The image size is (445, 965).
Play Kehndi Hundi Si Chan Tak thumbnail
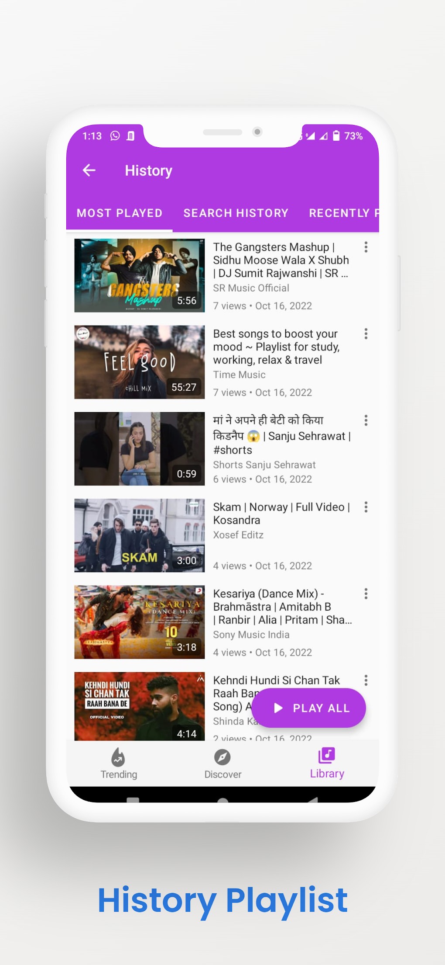(140, 706)
